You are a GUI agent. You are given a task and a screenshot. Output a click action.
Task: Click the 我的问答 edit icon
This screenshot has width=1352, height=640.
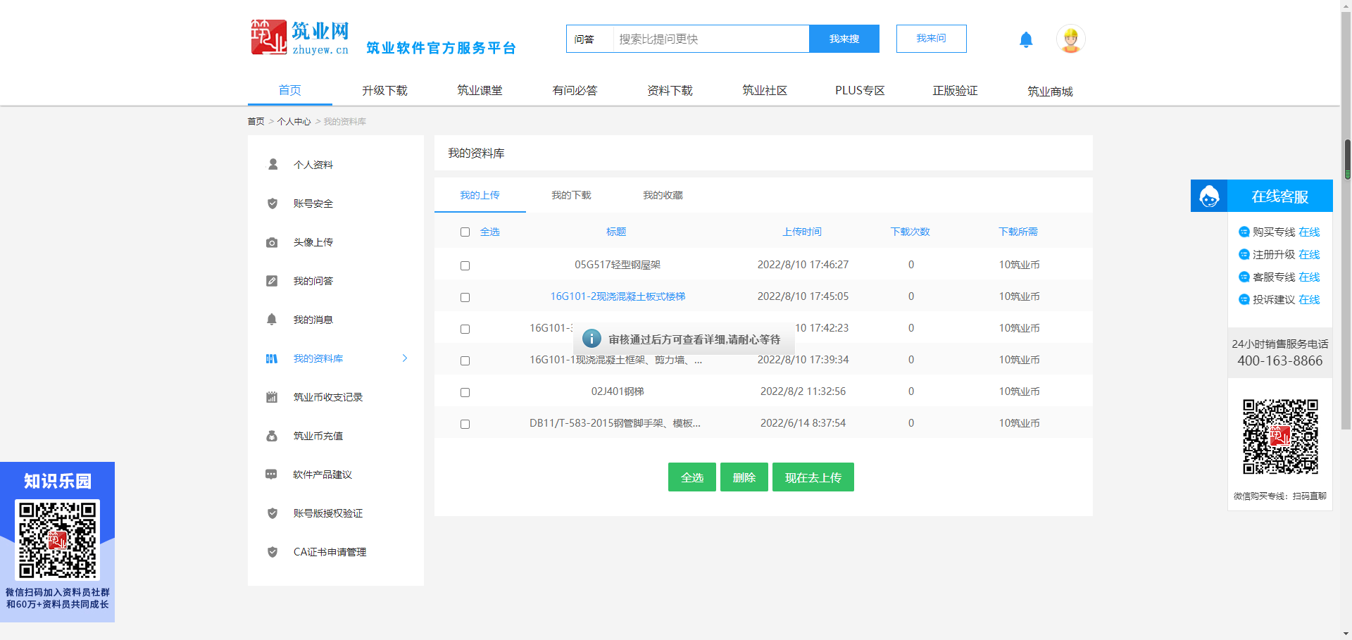(x=272, y=281)
